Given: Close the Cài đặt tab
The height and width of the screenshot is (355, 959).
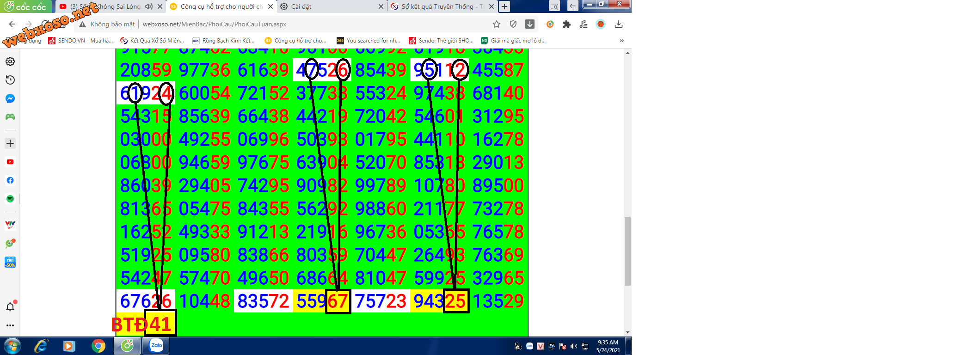Looking at the screenshot, I should (381, 6).
